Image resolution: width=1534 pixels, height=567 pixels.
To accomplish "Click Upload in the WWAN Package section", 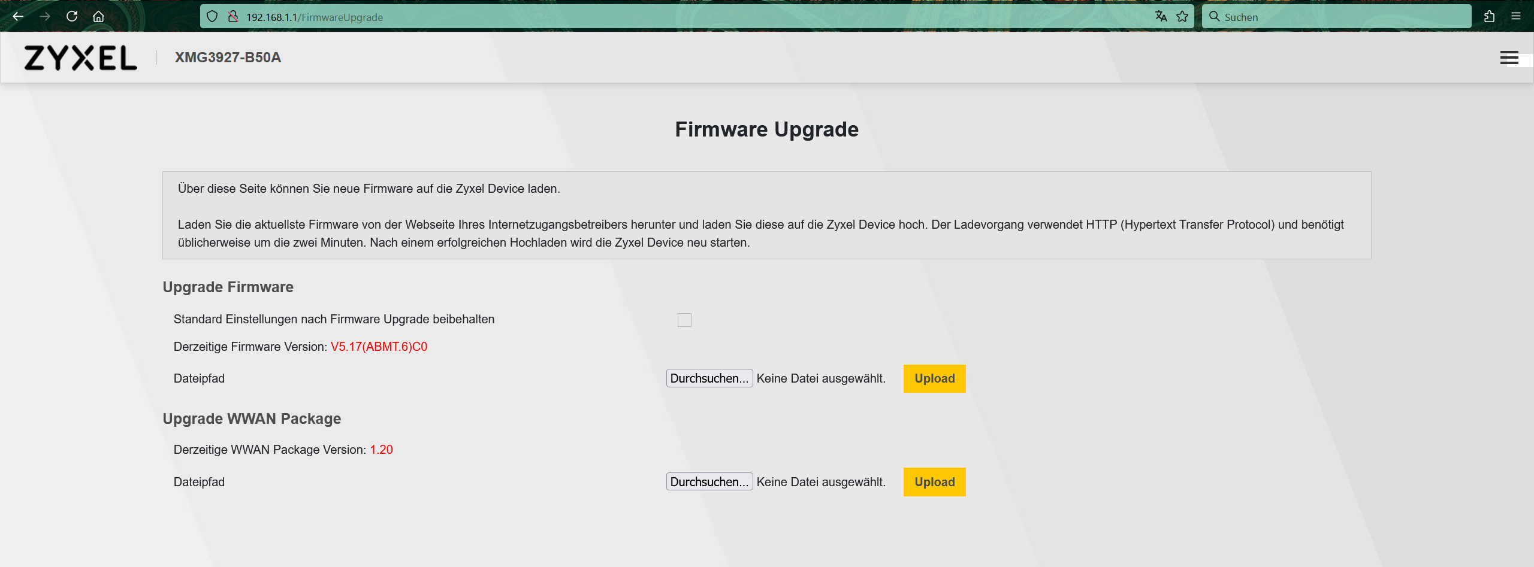I will click(x=934, y=482).
